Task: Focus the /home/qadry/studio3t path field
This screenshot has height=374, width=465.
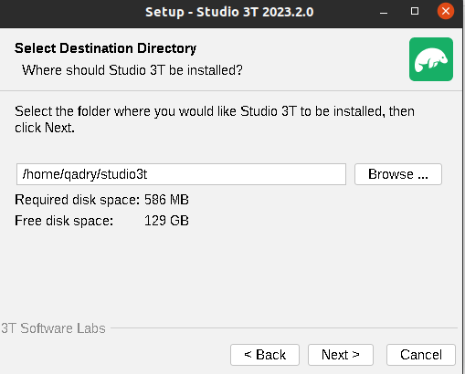Action: tap(181, 174)
